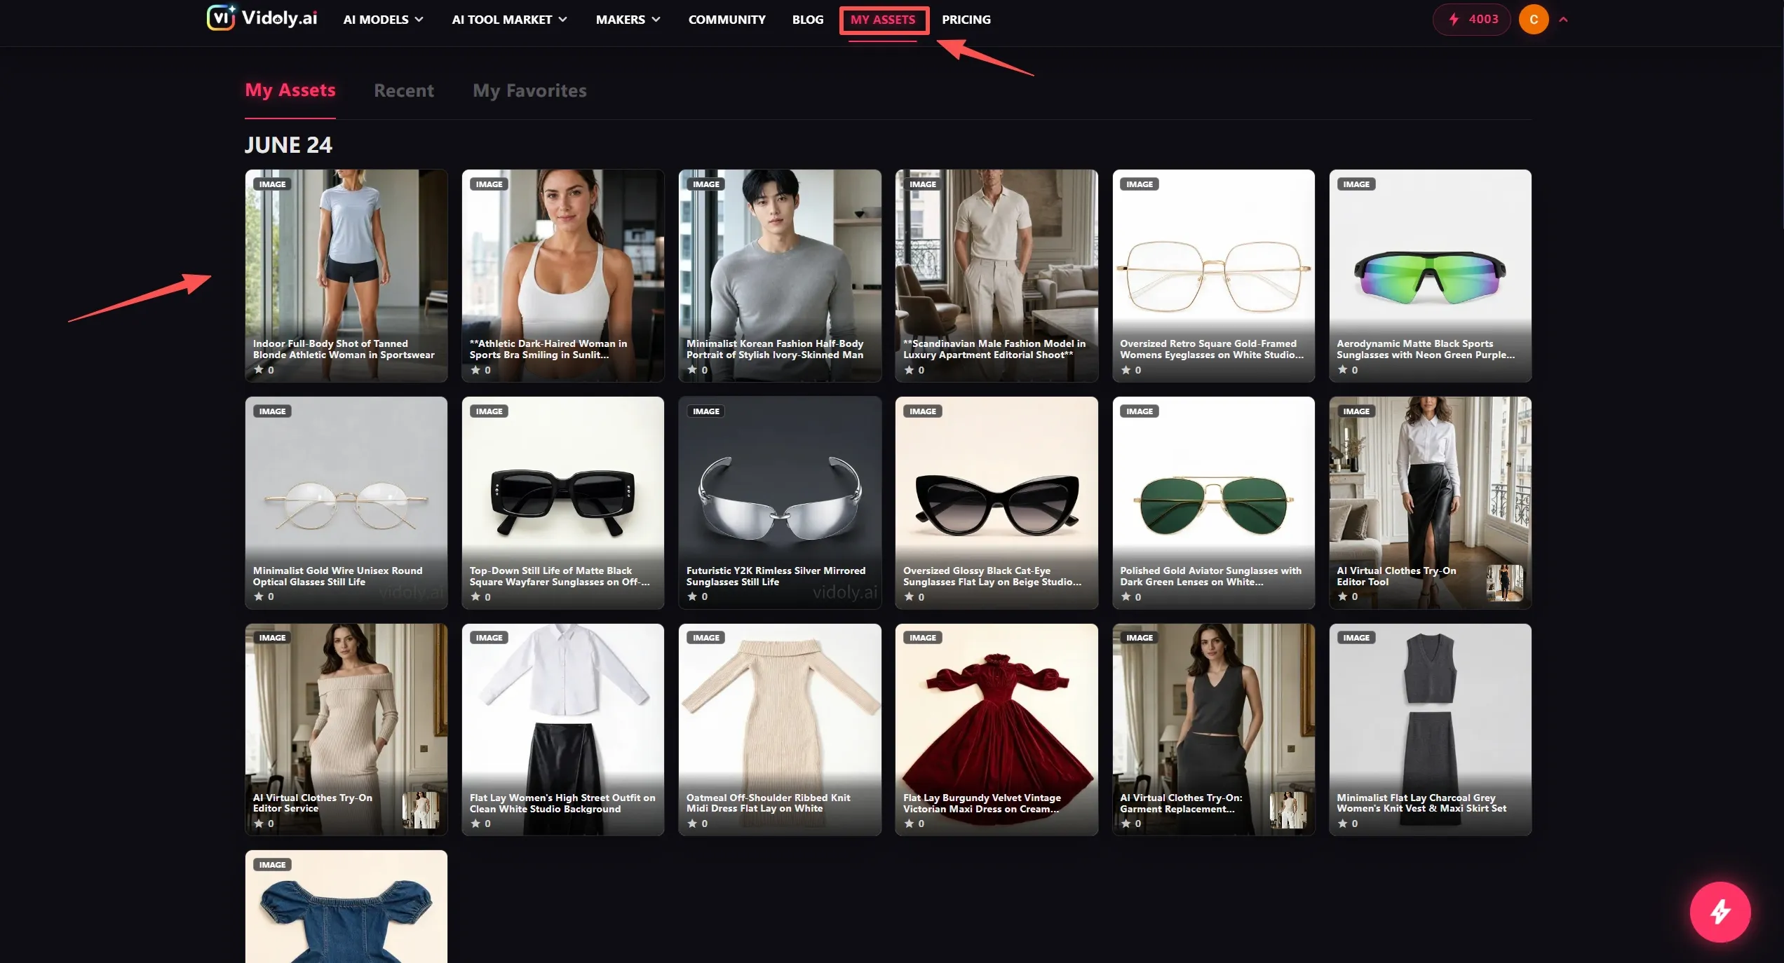
Task: Switch to the Recent tab
Action: [x=404, y=90]
